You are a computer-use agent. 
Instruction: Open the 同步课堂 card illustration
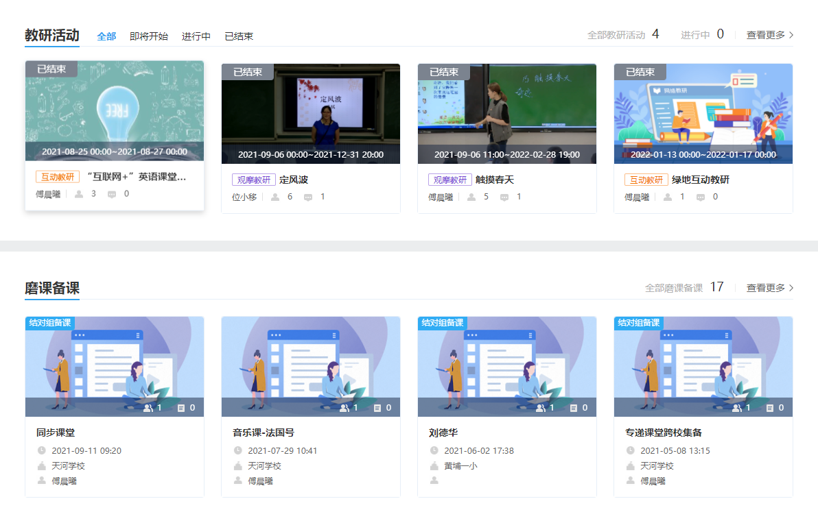(114, 367)
